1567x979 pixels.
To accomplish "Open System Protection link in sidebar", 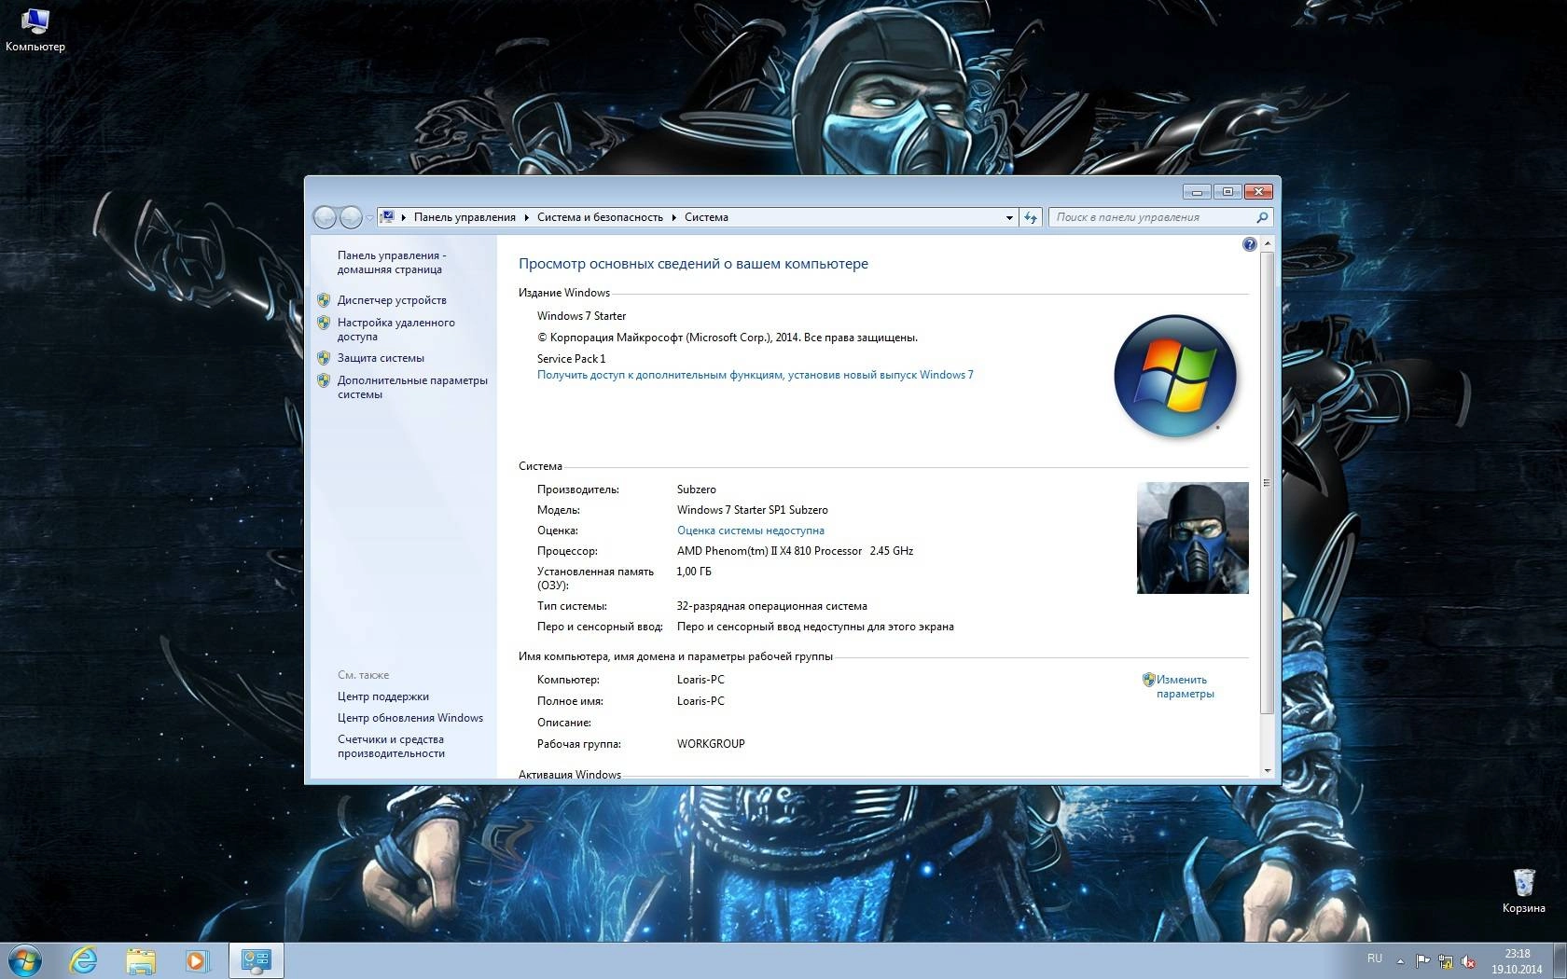I will [x=381, y=358].
